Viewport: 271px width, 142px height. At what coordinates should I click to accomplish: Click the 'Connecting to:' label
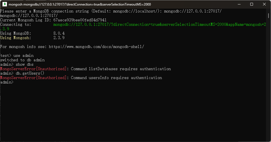(16, 24)
